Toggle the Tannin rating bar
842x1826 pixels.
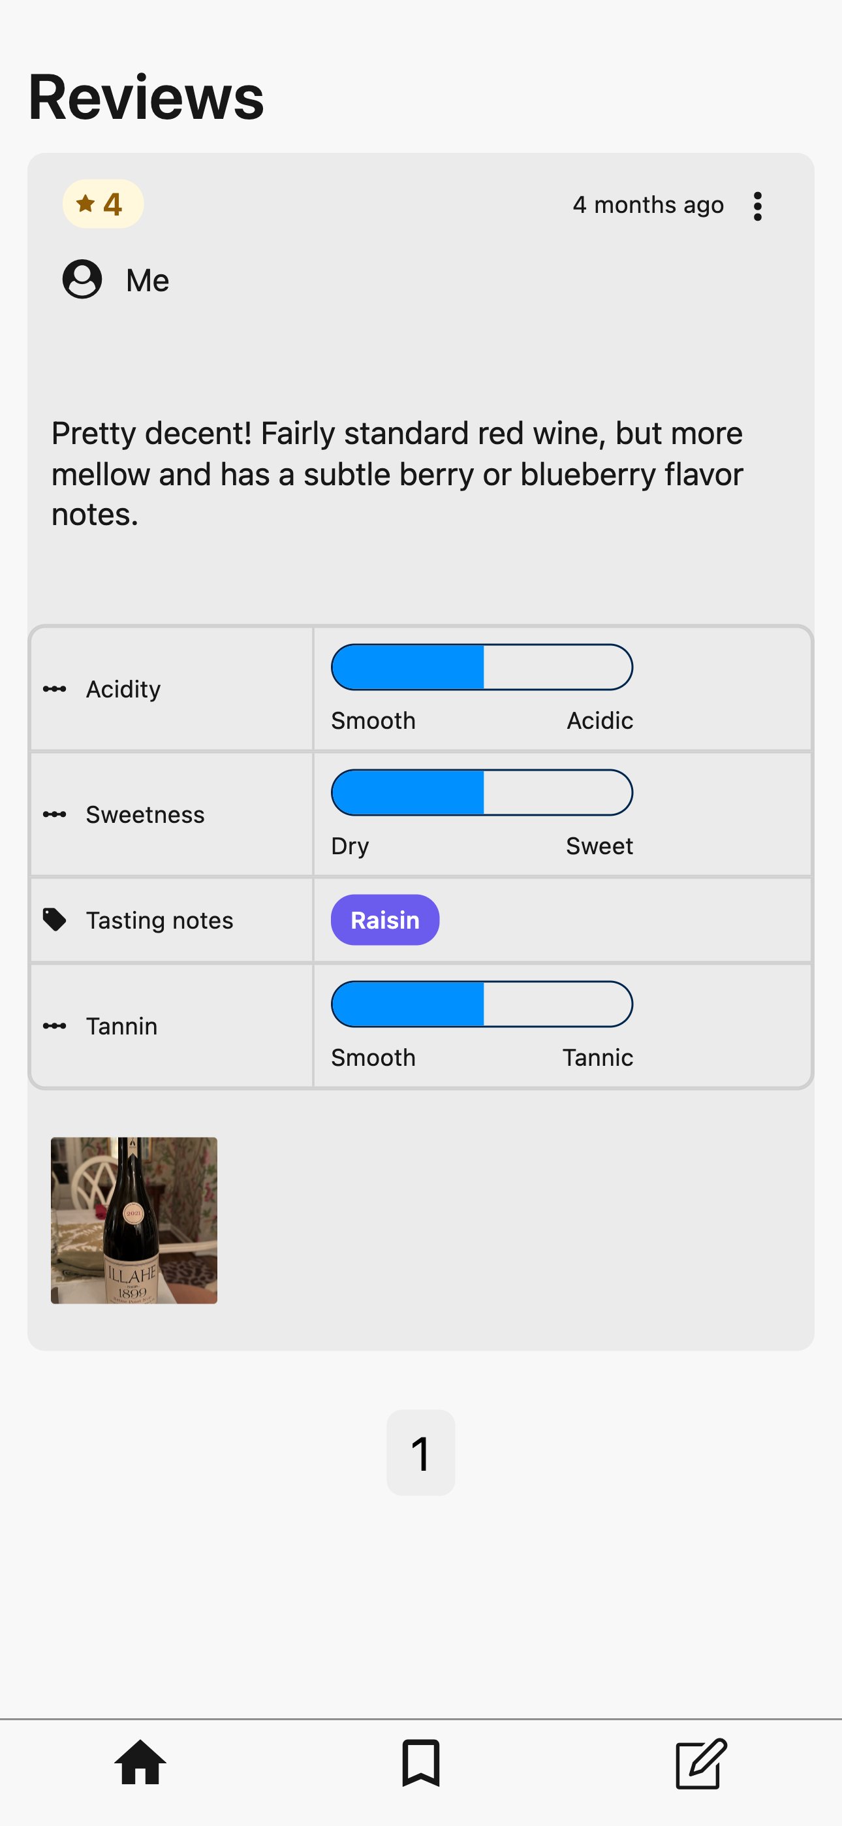pyautogui.click(x=481, y=1004)
